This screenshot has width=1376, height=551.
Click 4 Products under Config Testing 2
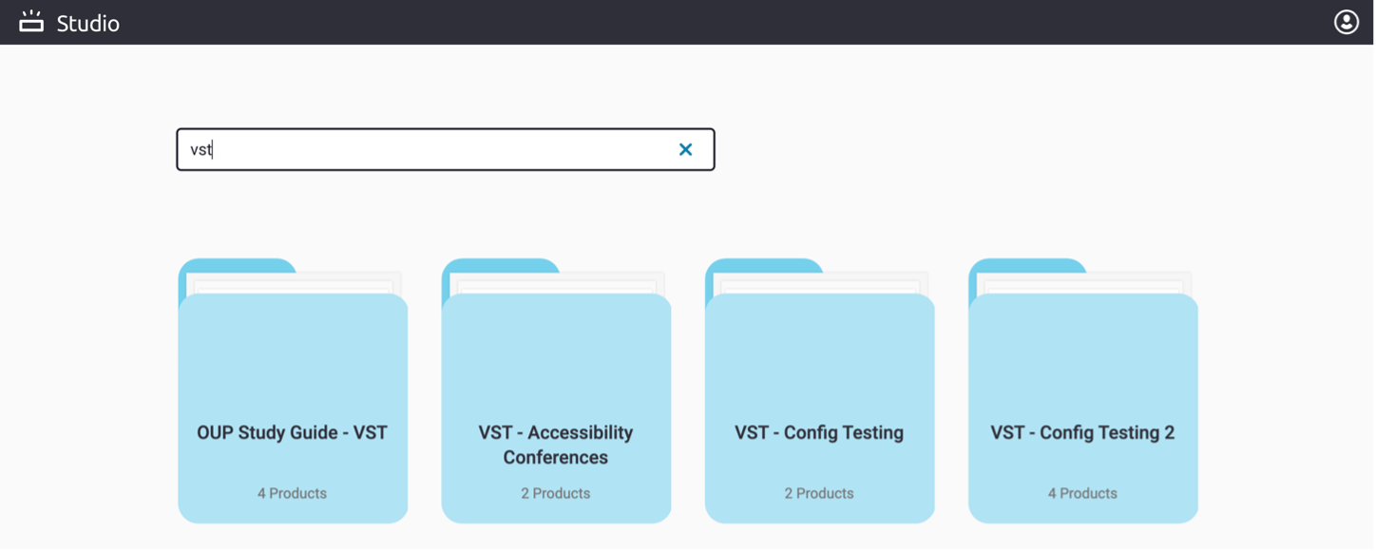(1082, 493)
